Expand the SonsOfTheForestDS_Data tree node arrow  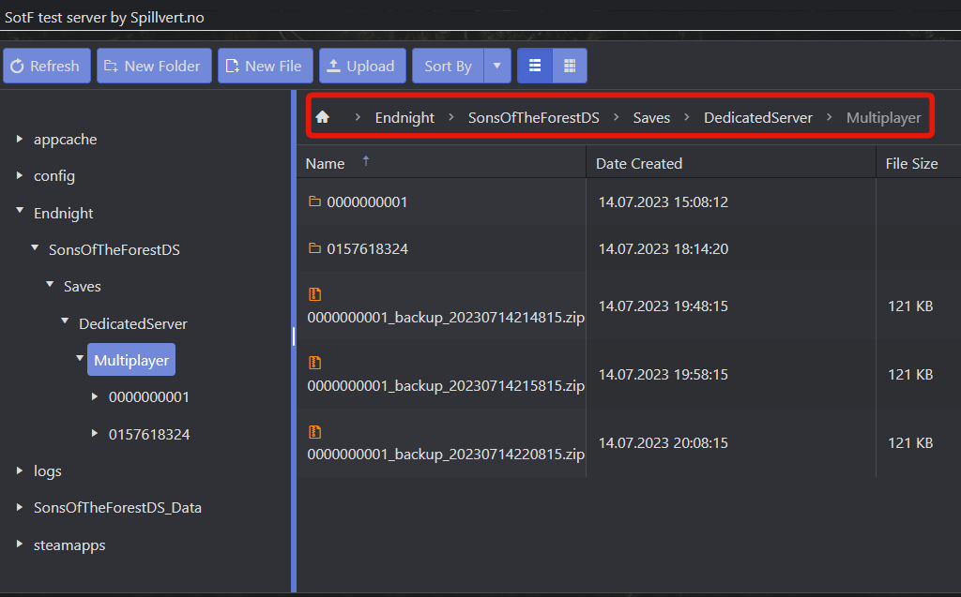[20, 507]
